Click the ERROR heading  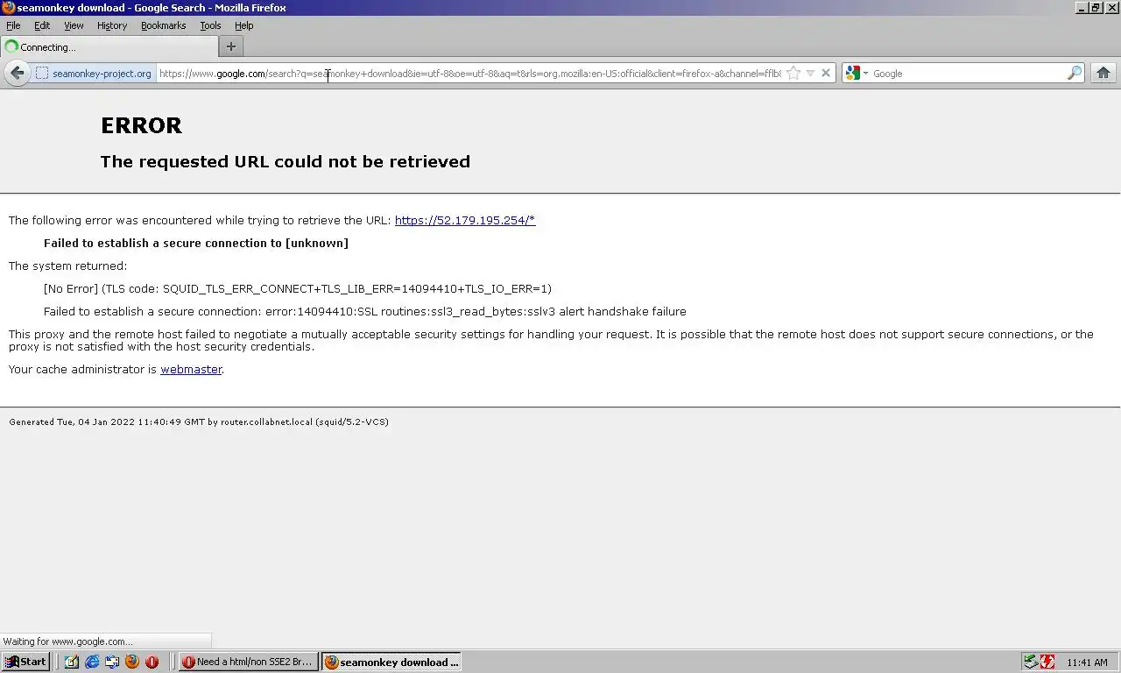pyautogui.click(x=141, y=125)
